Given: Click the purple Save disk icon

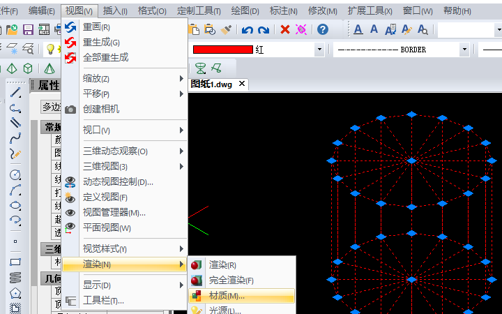Looking at the screenshot, I should pyautogui.click(x=28, y=29).
